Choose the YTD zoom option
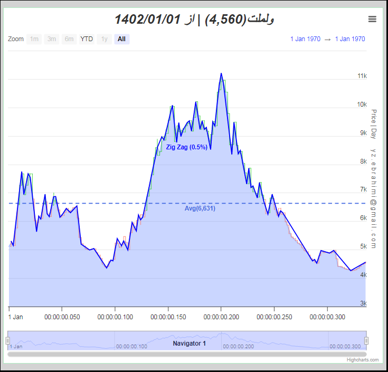The width and height of the screenshot is (388, 372). tap(87, 39)
